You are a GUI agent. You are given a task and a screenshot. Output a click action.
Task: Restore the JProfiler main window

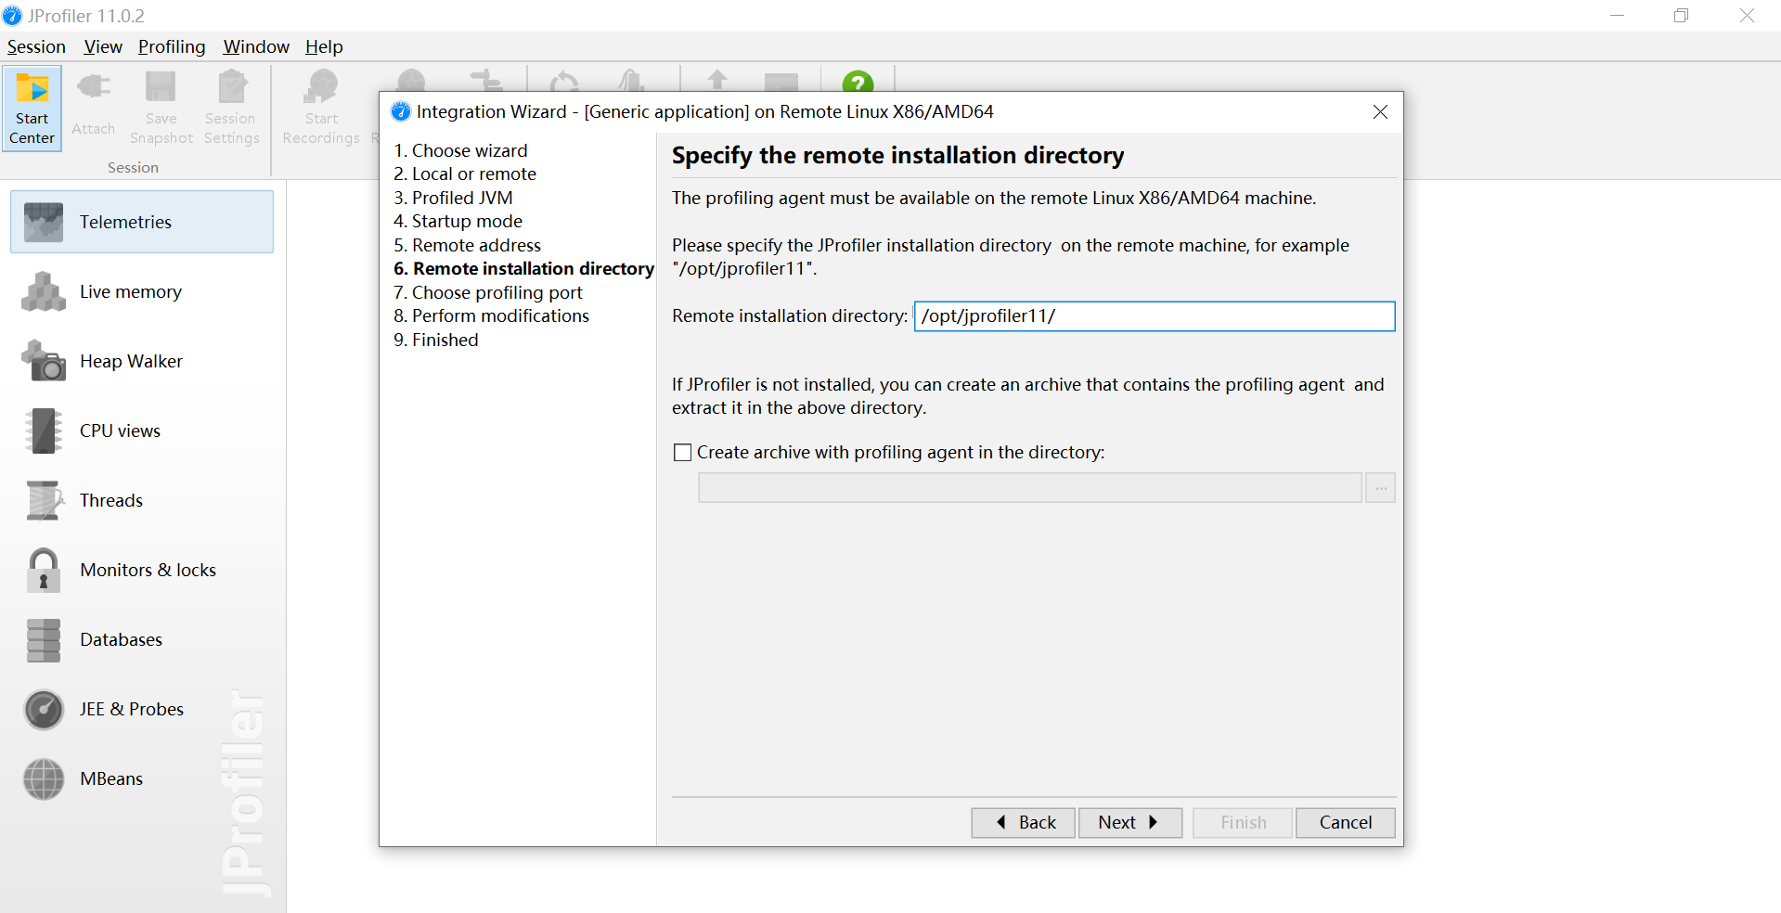pos(1681,16)
